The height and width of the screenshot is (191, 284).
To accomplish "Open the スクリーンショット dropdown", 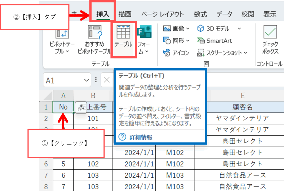I will click(245, 53).
